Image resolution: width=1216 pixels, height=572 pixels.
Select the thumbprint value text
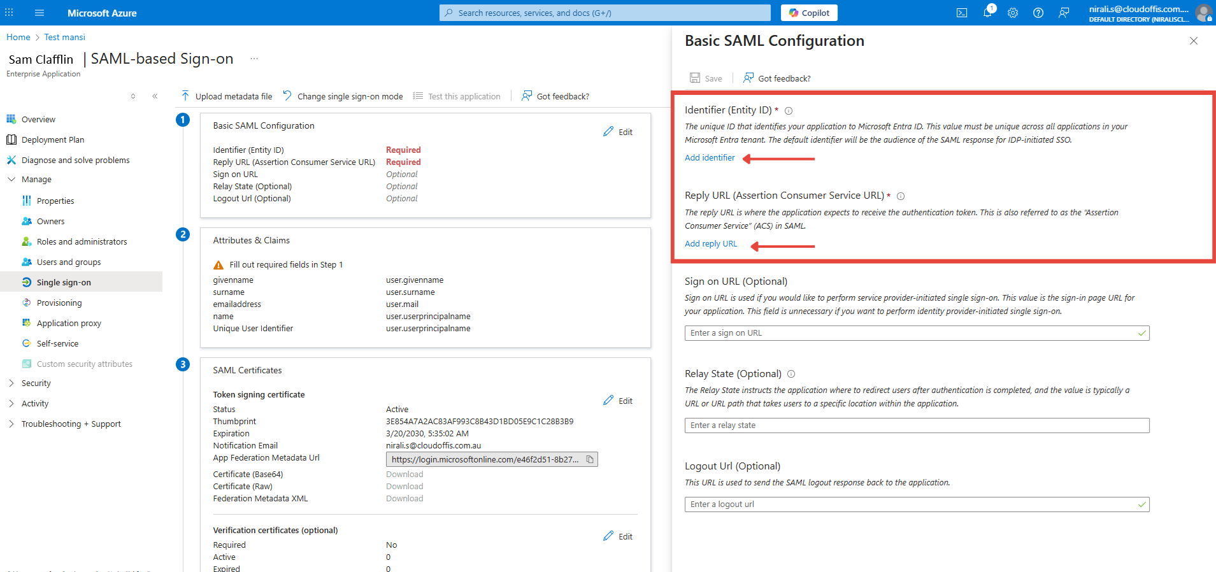pyautogui.click(x=480, y=421)
